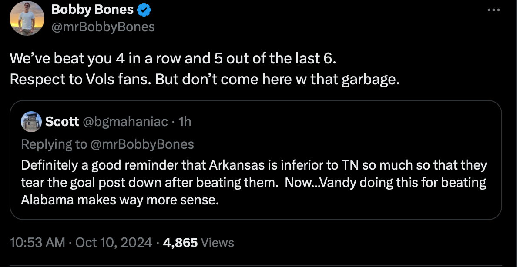Click Scott's small avatar in quoted tweet
Viewport: 517px width, 267px height.
coord(31,121)
